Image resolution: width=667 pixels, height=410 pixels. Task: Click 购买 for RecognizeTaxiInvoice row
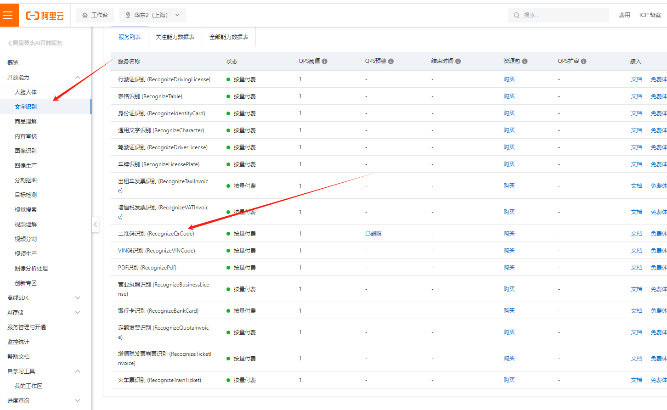point(509,186)
